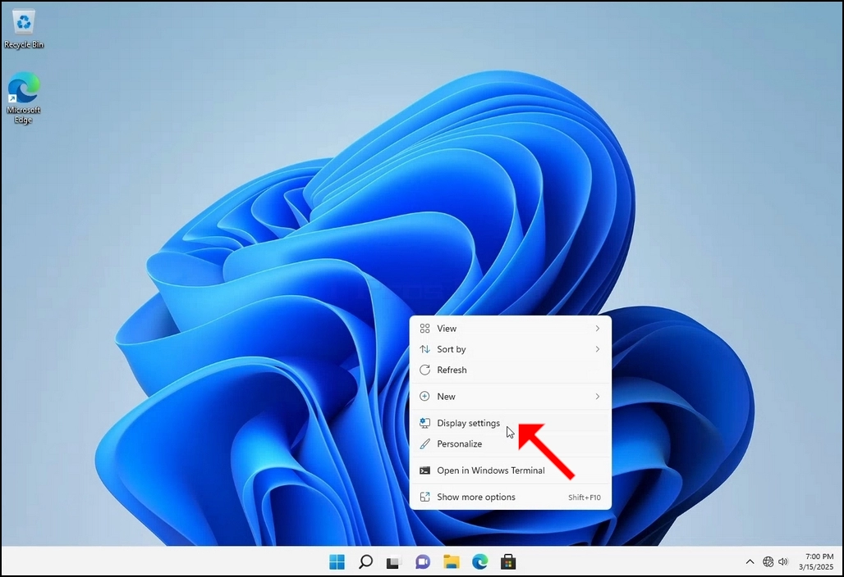
Task: Click the New row's chevron arrow
Action: point(597,397)
